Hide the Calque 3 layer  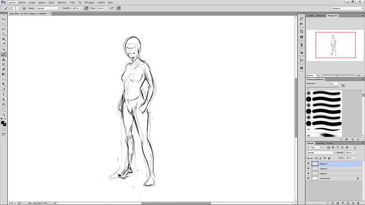point(308,163)
